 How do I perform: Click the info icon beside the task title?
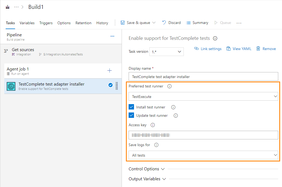click(215, 38)
